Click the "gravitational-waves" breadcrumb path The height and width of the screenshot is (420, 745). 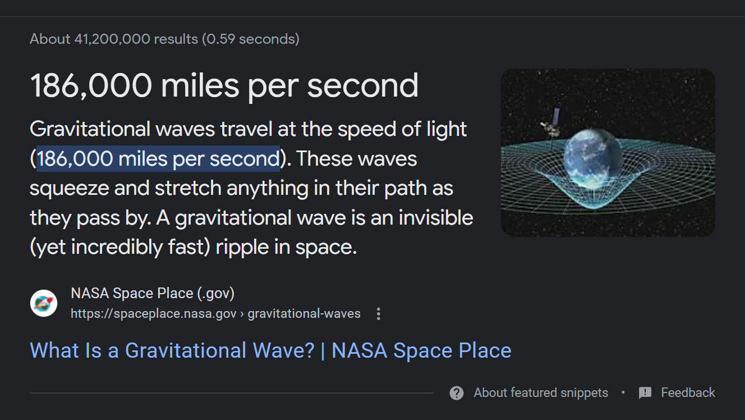(304, 313)
